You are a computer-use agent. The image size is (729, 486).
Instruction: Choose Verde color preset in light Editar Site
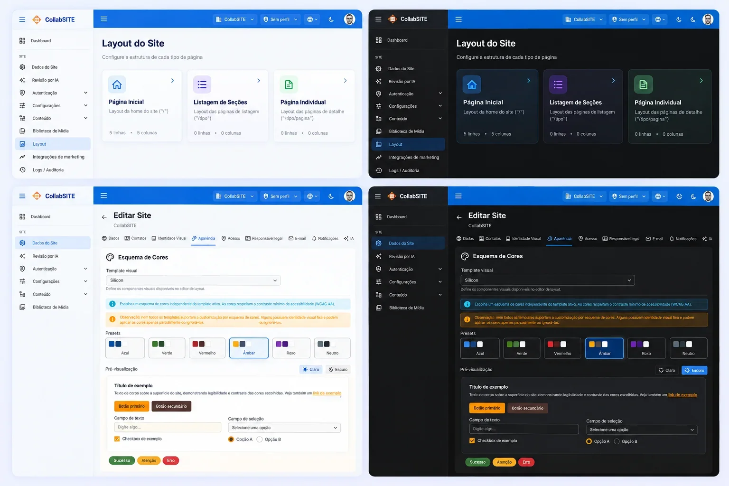[x=167, y=348]
